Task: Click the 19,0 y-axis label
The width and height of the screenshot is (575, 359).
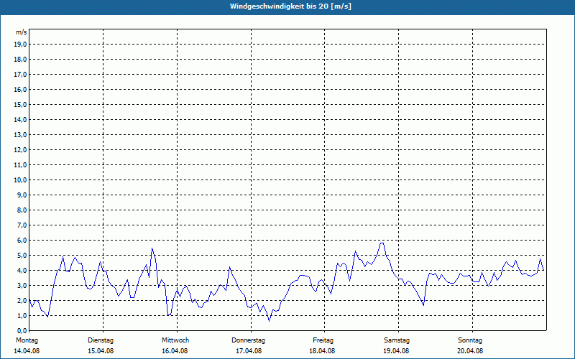Action: [20, 45]
